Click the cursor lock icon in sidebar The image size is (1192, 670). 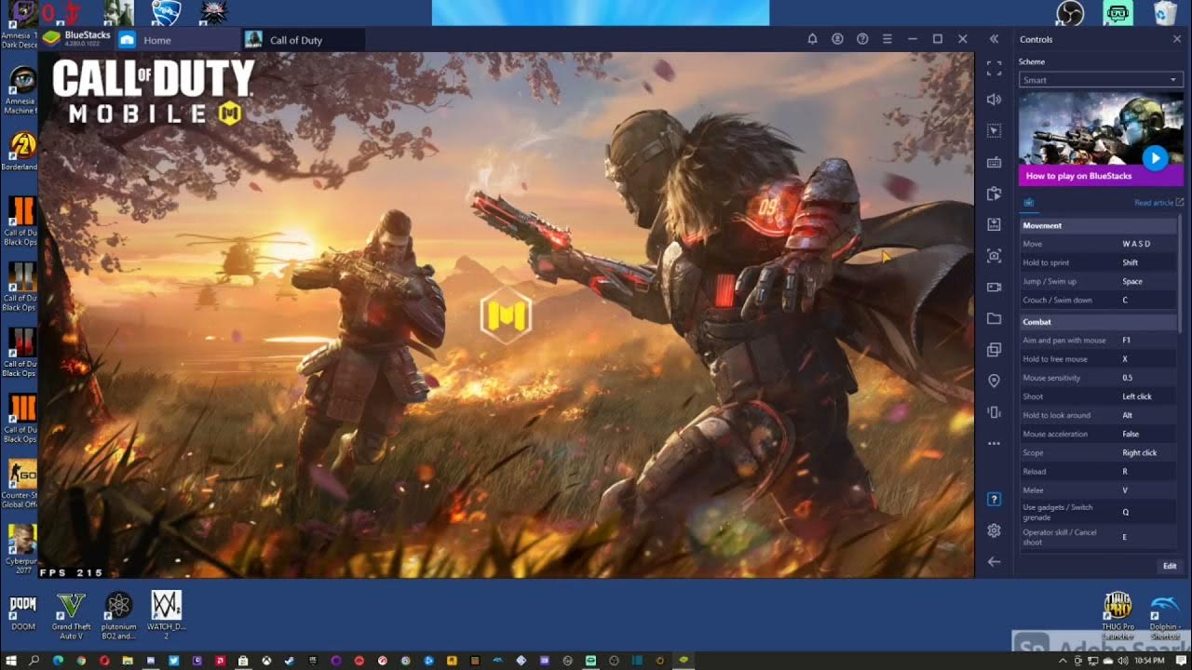pos(994,131)
